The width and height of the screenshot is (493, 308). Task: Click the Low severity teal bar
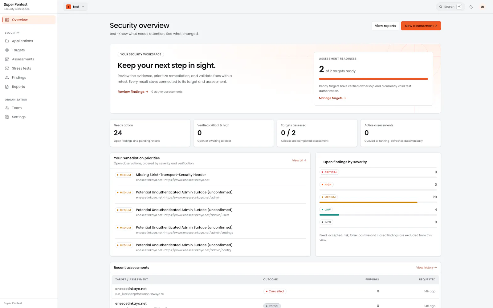click(329, 215)
